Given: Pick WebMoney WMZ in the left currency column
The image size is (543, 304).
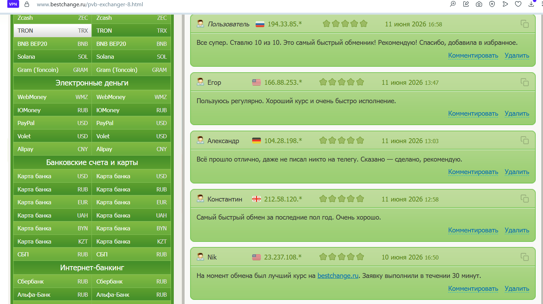Looking at the screenshot, I should pyautogui.click(x=53, y=97).
